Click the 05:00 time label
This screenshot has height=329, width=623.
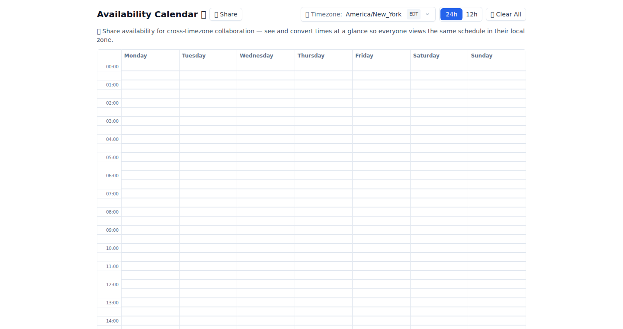pyautogui.click(x=112, y=157)
